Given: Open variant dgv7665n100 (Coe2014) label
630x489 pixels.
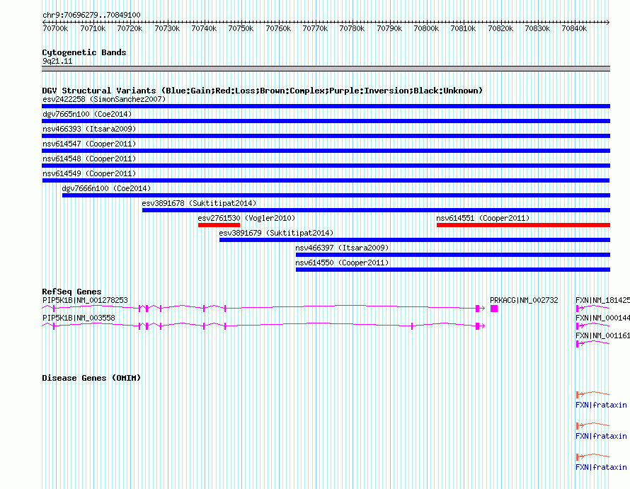Looking at the screenshot, I should pos(87,114).
